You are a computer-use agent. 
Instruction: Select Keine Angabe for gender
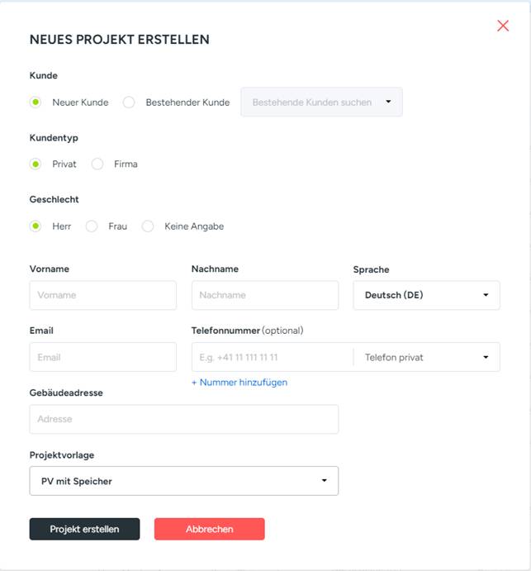pyautogui.click(x=148, y=226)
